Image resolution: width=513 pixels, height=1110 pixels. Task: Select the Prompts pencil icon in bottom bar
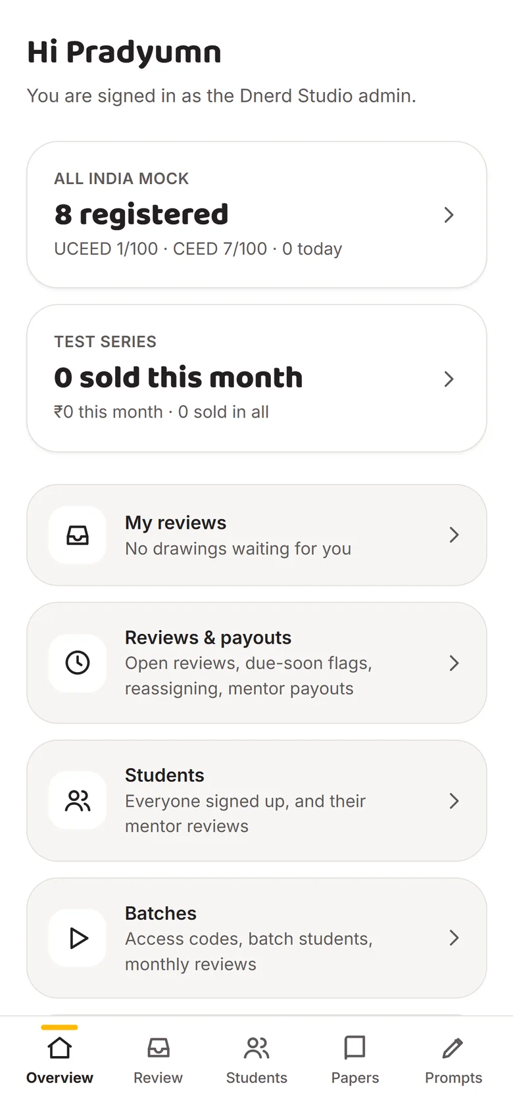[x=453, y=1048]
